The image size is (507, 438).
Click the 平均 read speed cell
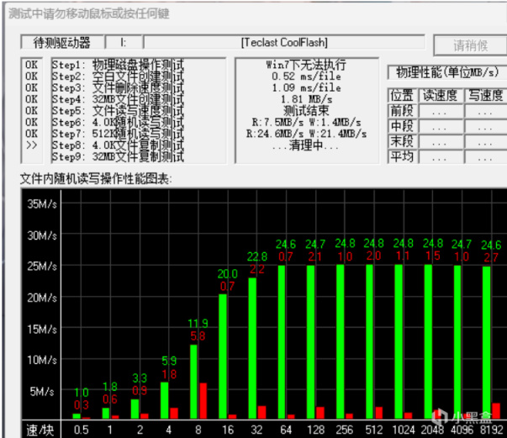pos(441,156)
